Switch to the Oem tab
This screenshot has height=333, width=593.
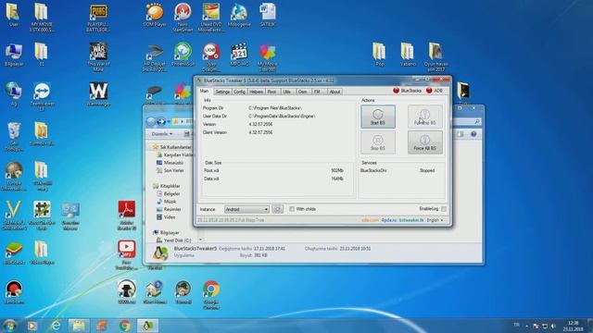[303, 92]
